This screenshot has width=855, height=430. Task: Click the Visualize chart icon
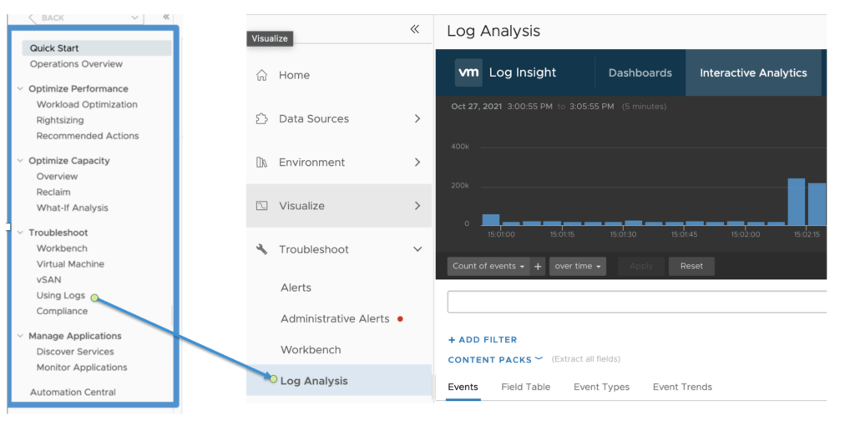[262, 206]
